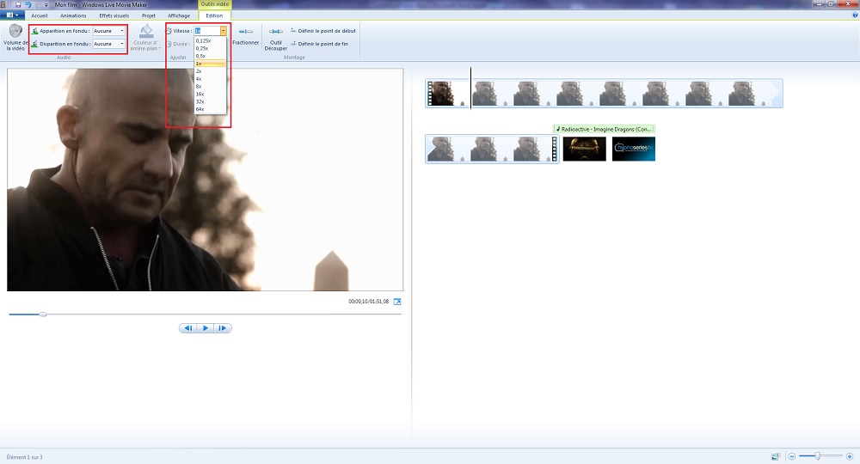Image resolution: width=860 pixels, height=464 pixels.
Task: Choose 4x speed option
Action: coord(210,79)
